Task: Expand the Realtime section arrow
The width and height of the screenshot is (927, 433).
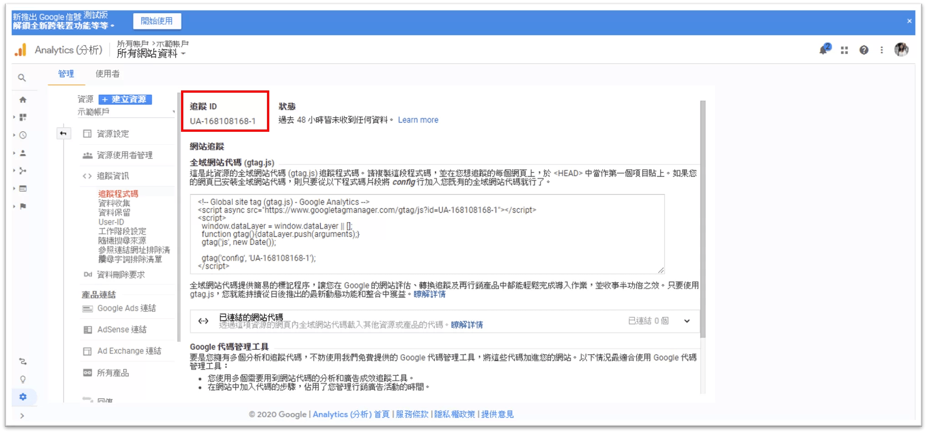Action: [x=14, y=135]
